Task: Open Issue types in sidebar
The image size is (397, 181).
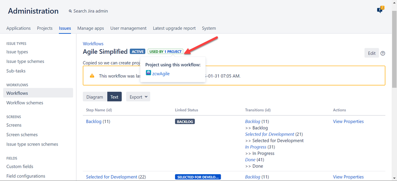Action: [x=17, y=52]
